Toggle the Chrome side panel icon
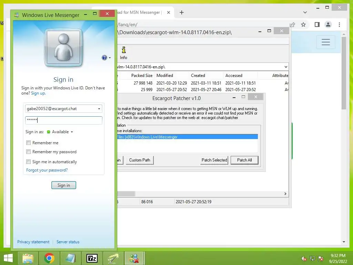 [317, 24]
